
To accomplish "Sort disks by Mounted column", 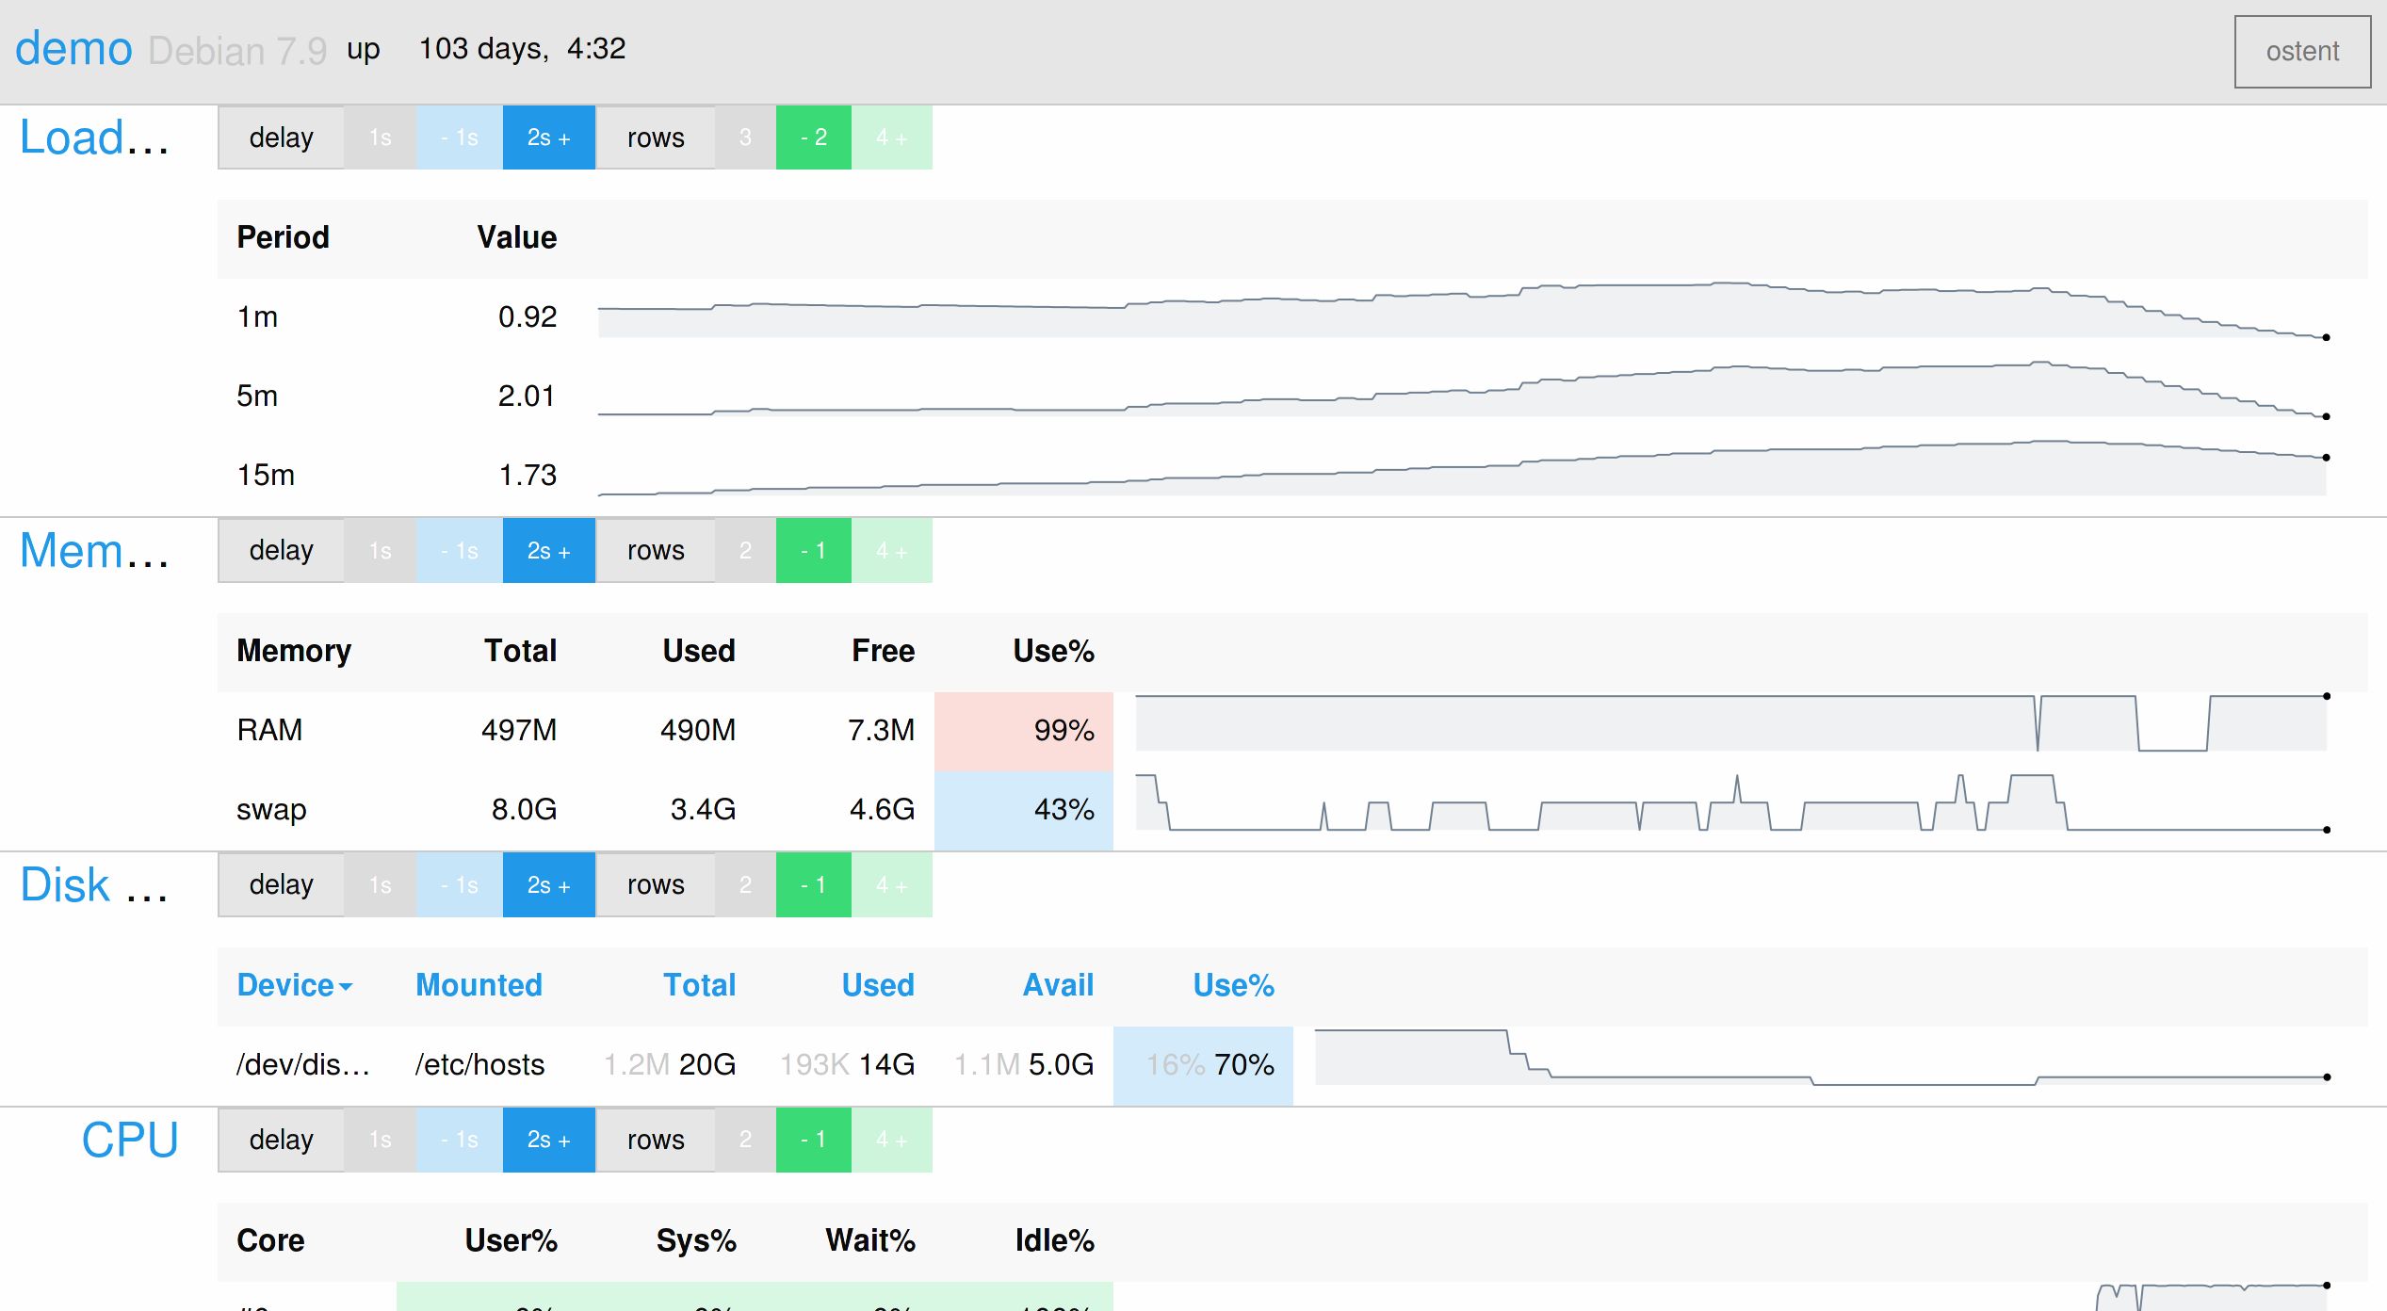I will click(x=479, y=985).
